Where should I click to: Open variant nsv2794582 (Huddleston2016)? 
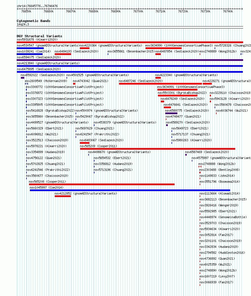click(222, 253)
